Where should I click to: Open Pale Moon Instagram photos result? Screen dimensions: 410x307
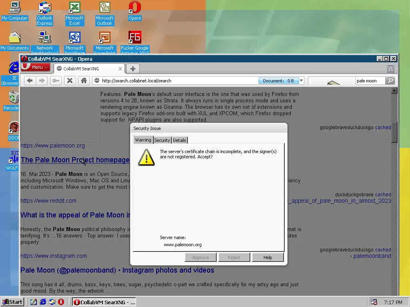click(x=117, y=270)
